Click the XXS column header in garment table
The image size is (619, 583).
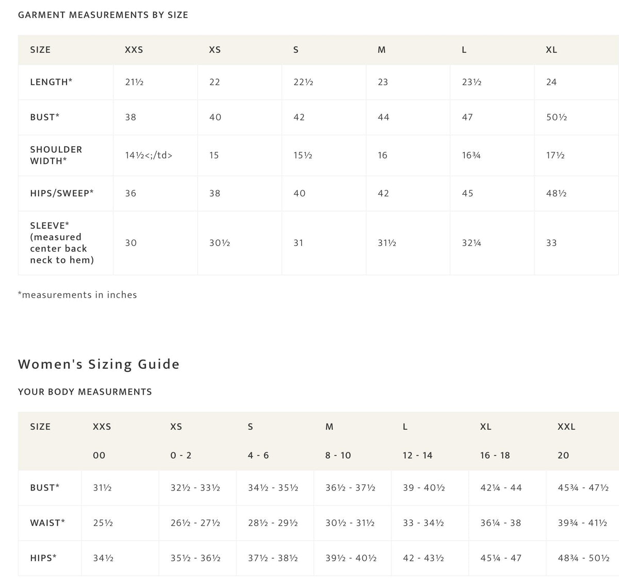pos(134,50)
